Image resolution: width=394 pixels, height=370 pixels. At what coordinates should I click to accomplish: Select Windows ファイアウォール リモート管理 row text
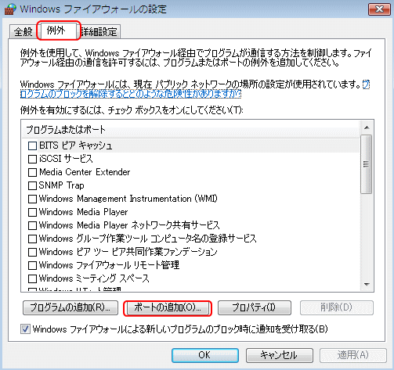coord(109,265)
